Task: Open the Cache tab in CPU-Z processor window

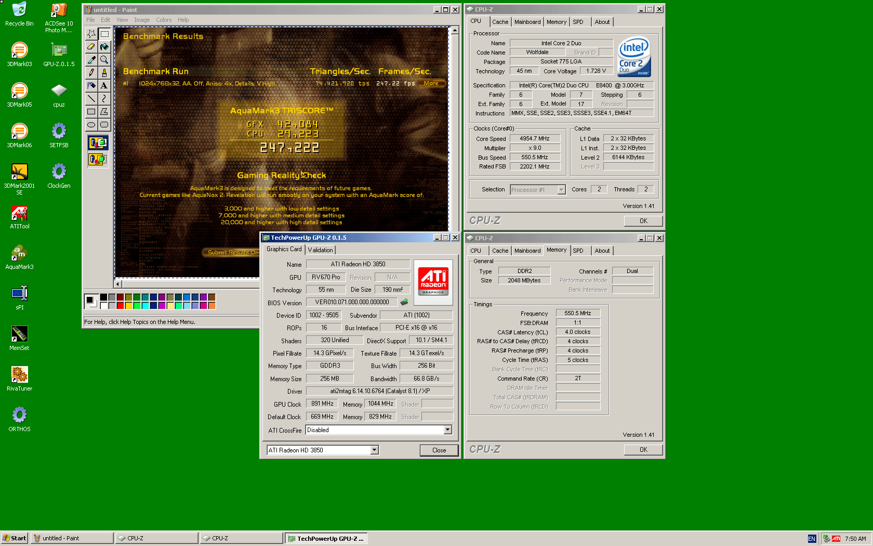Action: click(500, 22)
